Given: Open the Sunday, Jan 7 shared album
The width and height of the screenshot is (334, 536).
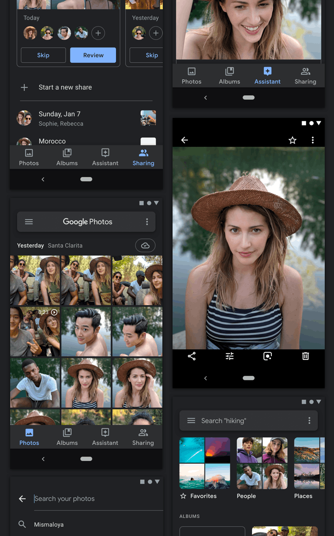Looking at the screenshot, I should coord(86,118).
